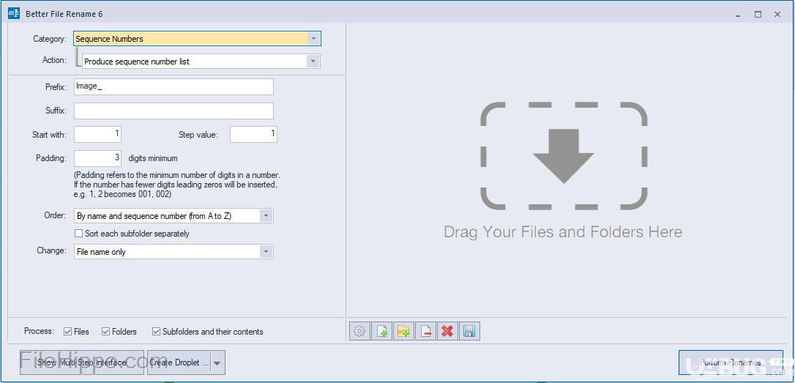
Task: Expand the Create Droplet arrow menu
Action: pos(217,362)
